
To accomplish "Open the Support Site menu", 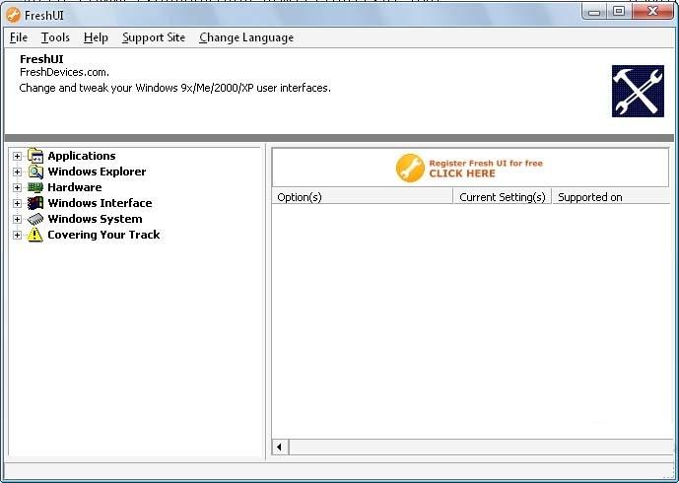I will point(154,37).
